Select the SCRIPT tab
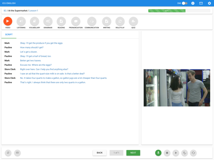Viewport: 214px width, 160px height. tap(9, 34)
